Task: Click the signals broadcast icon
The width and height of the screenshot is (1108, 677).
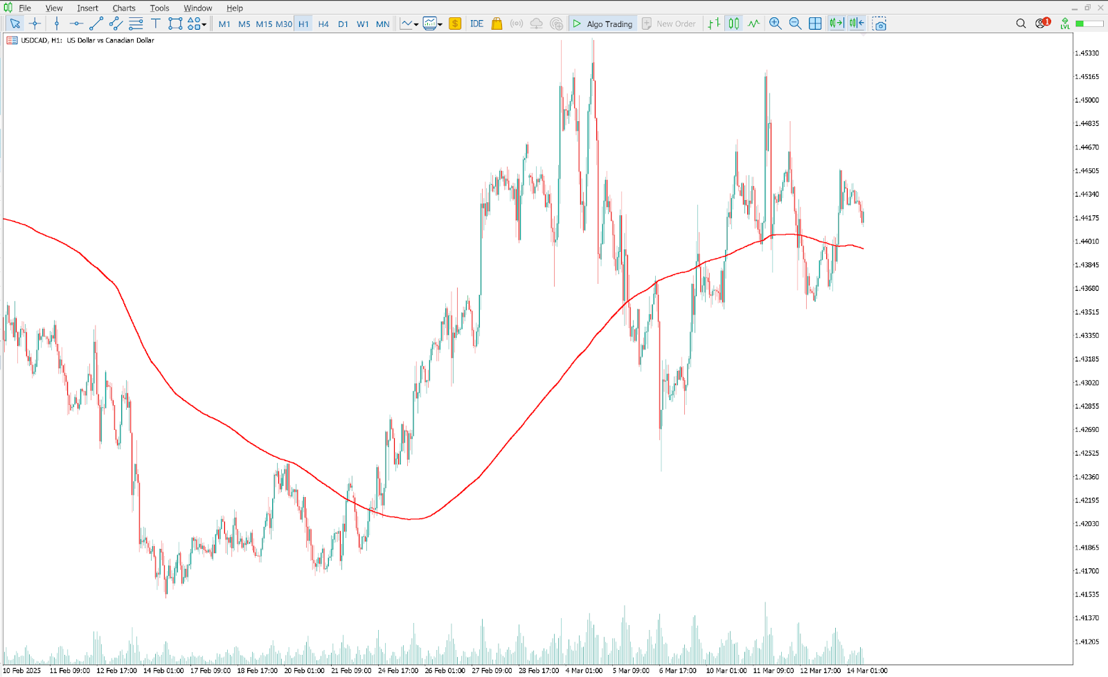Action: [x=517, y=24]
